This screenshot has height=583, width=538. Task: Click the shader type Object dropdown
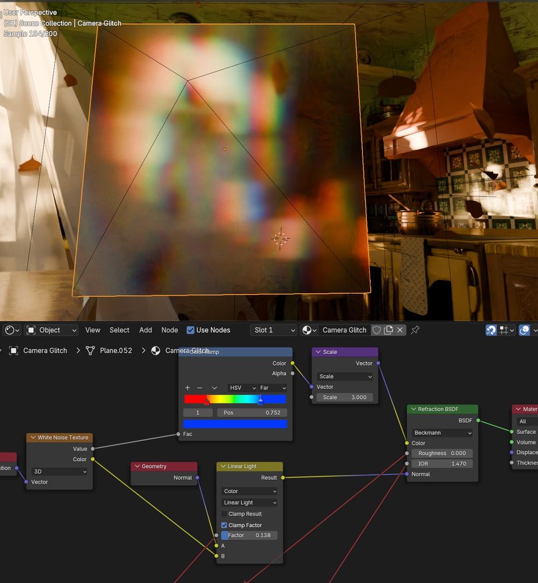(x=52, y=330)
